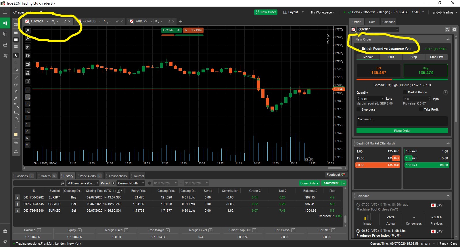Toggle Done Orders view
The width and height of the screenshot is (460, 247).
pyautogui.click(x=309, y=183)
